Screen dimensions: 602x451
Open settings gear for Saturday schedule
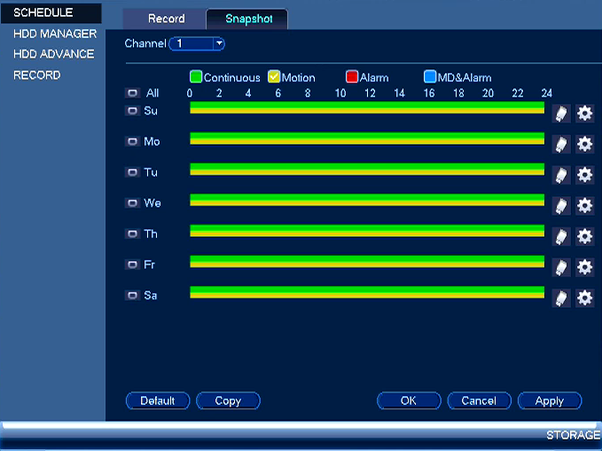(585, 298)
